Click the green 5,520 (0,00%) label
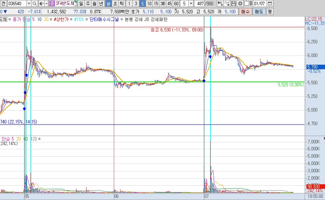 coord(291,85)
